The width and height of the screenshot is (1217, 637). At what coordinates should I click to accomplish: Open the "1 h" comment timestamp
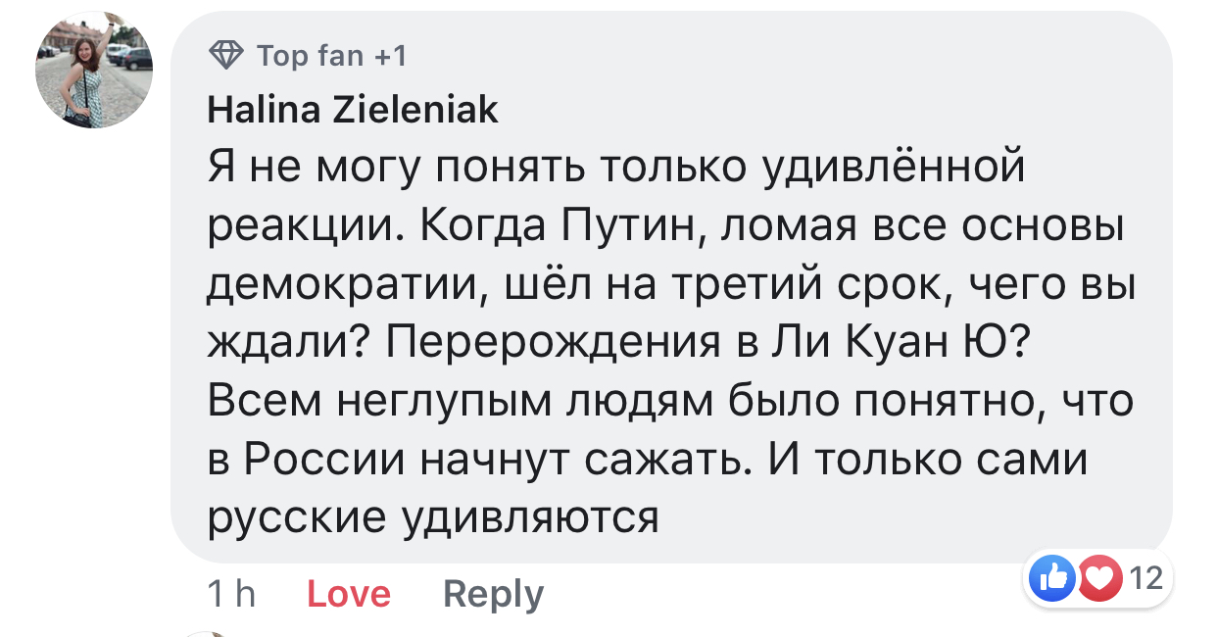point(231,594)
